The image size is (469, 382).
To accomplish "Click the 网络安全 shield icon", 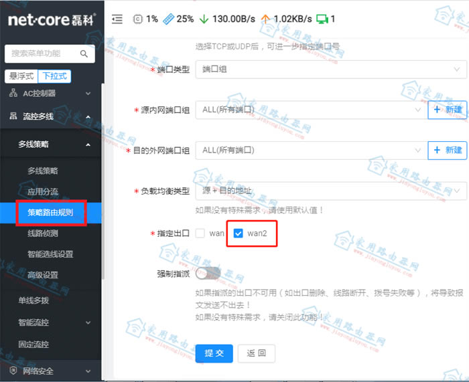I will (13, 371).
